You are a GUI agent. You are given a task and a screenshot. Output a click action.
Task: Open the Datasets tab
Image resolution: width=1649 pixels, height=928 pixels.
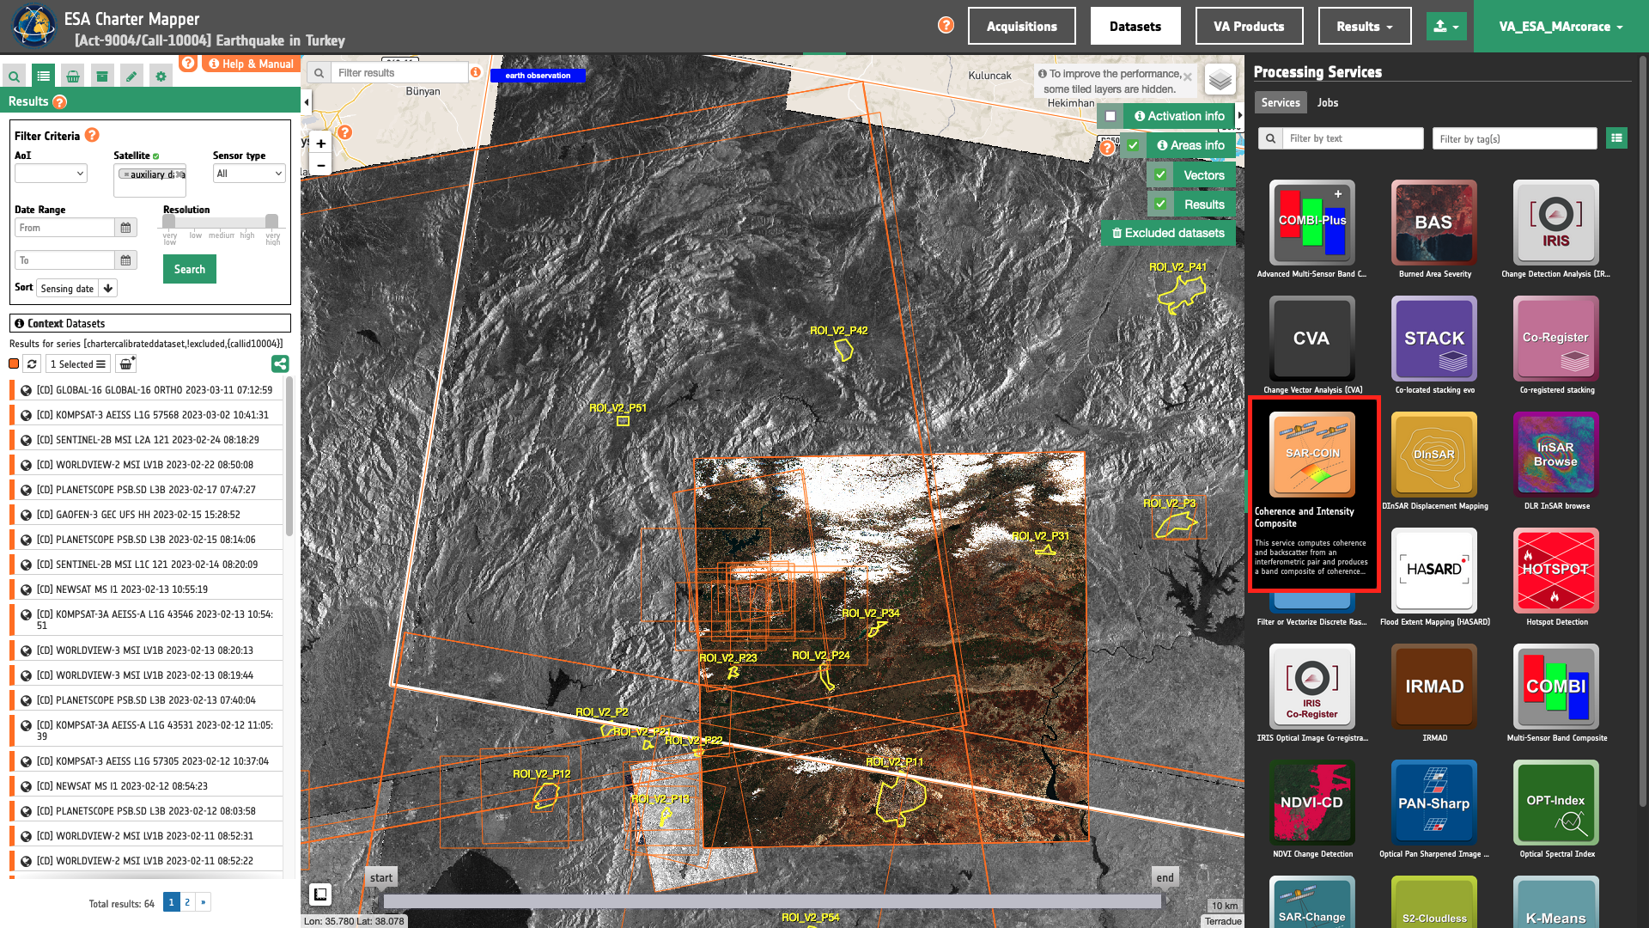click(1135, 27)
